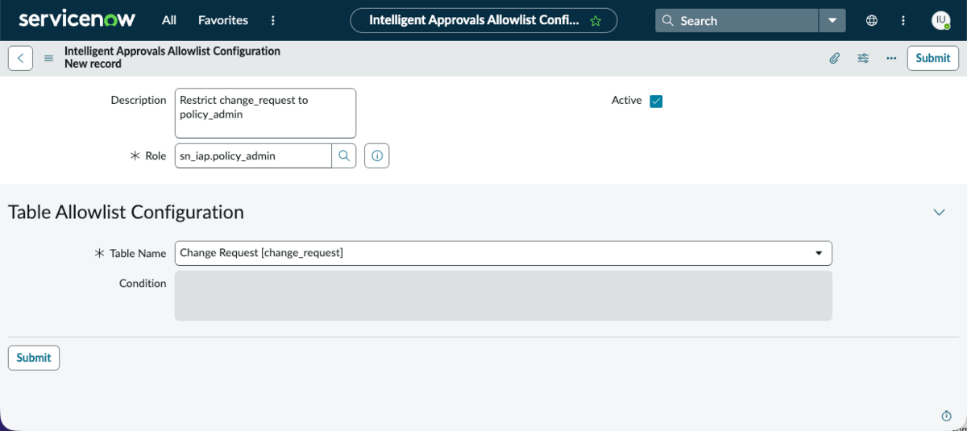Toggle the favorite star icon
The height and width of the screenshot is (431, 967).
pos(596,21)
